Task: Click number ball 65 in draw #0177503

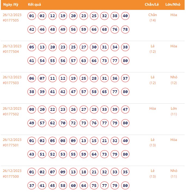Action: 105,92
